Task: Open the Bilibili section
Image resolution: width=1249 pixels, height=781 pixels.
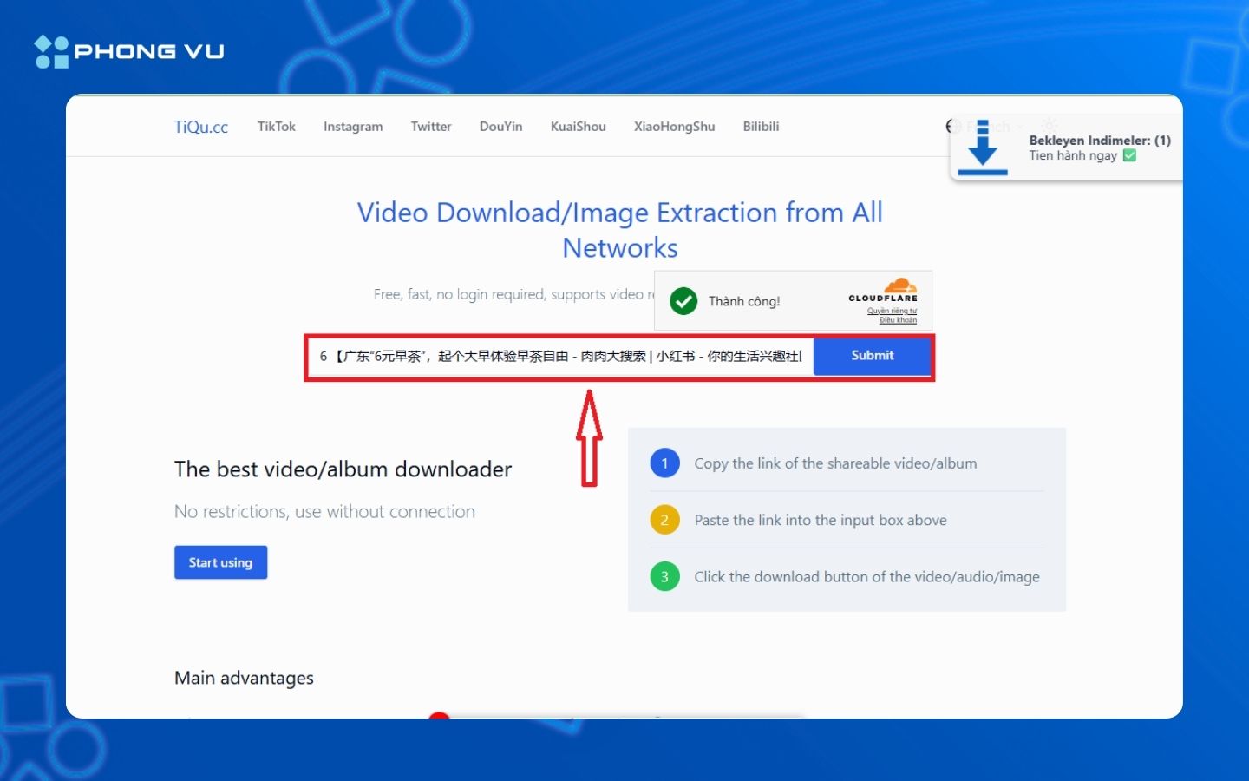Action: (x=761, y=126)
